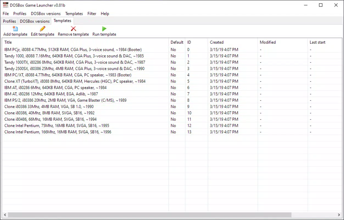Screen dimensions: 344x220
Task: Switch to the DOSBox versions tab
Action: [35, 21]
